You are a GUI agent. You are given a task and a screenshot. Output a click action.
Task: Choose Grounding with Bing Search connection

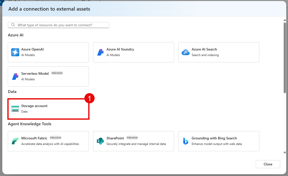pos(219,141)
